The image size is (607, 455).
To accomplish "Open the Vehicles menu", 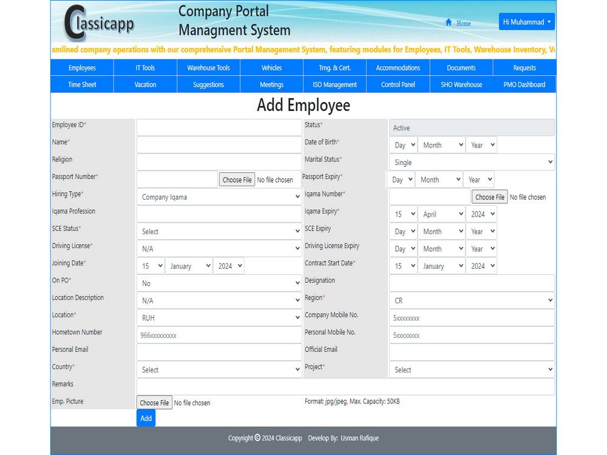I will coord(271,68).
